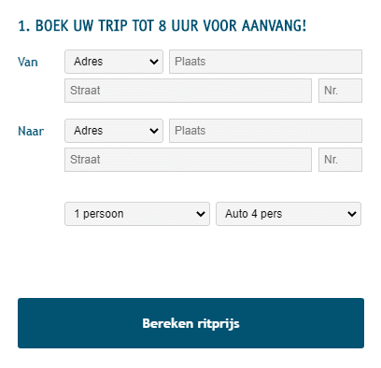Focus the Nr. field in the Naar section
This screenshot has width=381, height=368.
[340, 160]
